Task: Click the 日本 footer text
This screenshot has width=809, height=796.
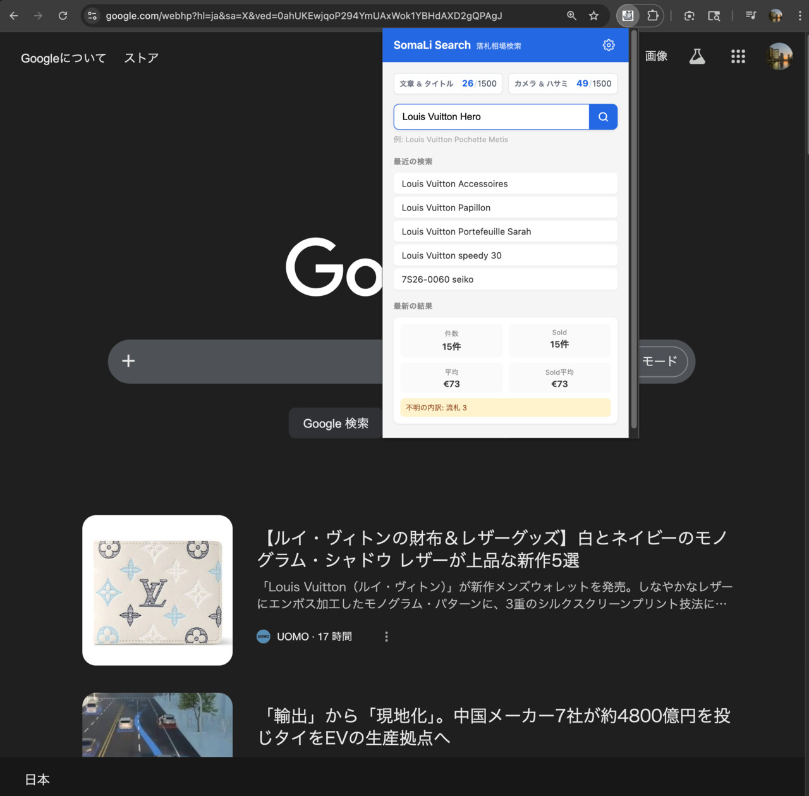Action: click(x=37, y=780)
